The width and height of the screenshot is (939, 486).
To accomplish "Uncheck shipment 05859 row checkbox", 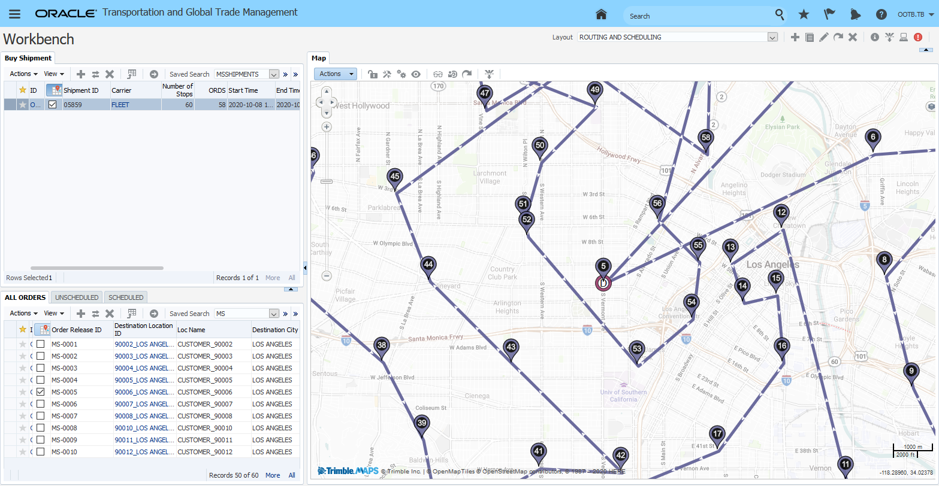I will pyautogui.click(x=53, y=104).
